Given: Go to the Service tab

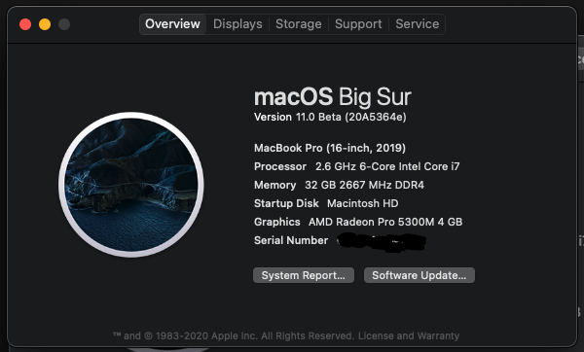Looking at the screenshot, I should [x=418, y=24].
